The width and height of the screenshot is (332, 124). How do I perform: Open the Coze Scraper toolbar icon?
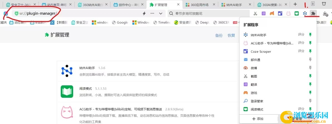click(x=280, y=14)
